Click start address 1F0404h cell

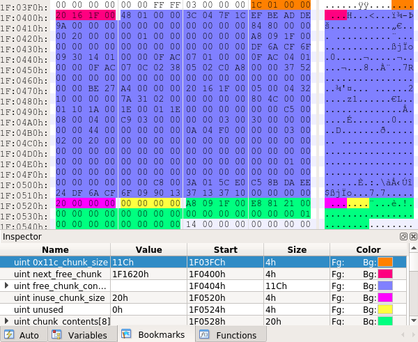[x=207, y=286]
